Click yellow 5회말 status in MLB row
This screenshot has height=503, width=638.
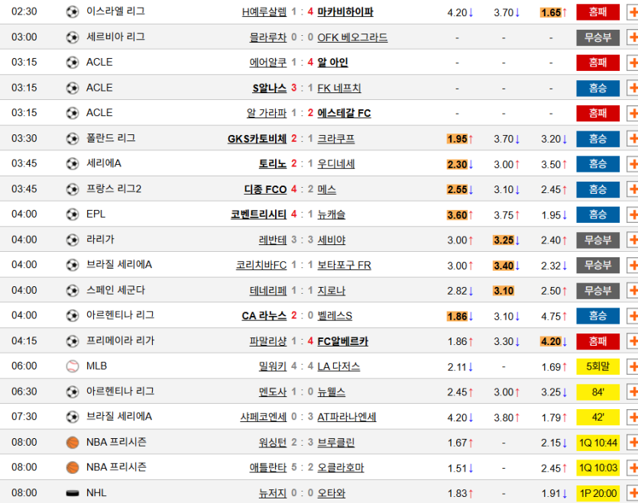click(x=598, y=366)
